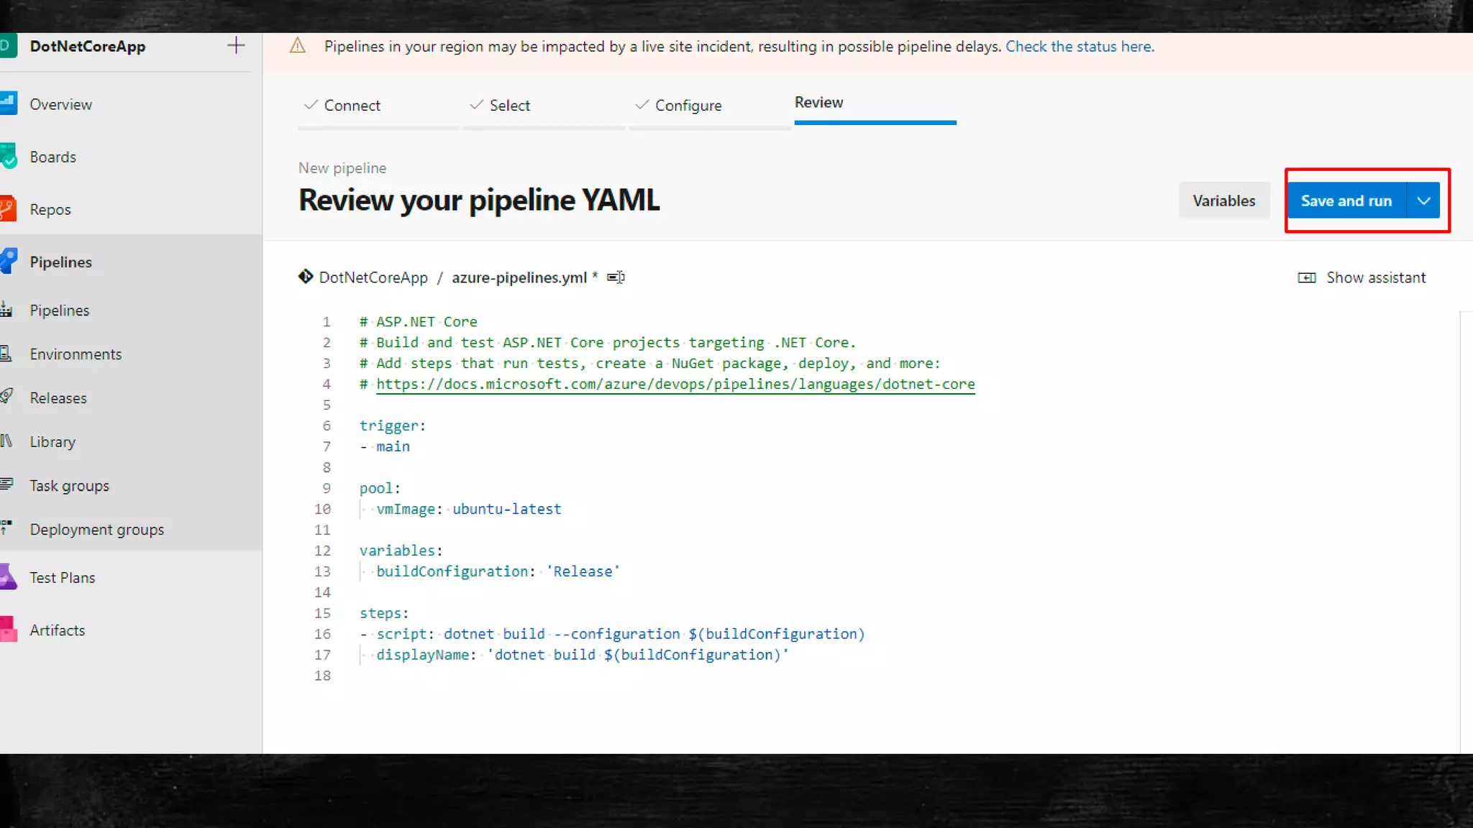The height and width of the screenshot is (828, 1473).
Task: Click the Save and run button
Action: 1346,201
